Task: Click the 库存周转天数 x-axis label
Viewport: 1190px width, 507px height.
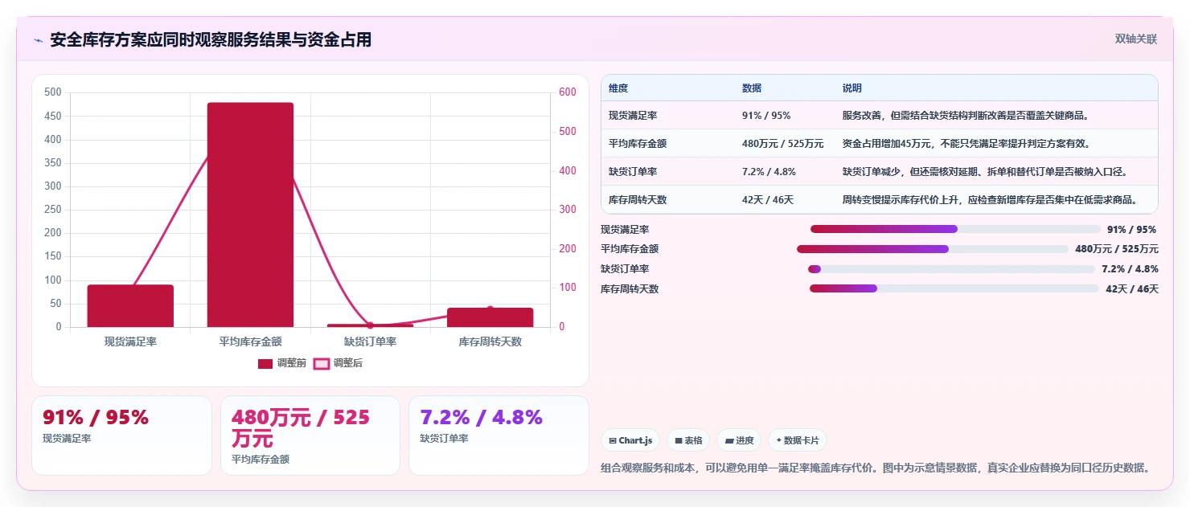Action: 490,341
